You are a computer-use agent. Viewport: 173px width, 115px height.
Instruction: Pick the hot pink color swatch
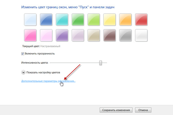pos(30,35)
